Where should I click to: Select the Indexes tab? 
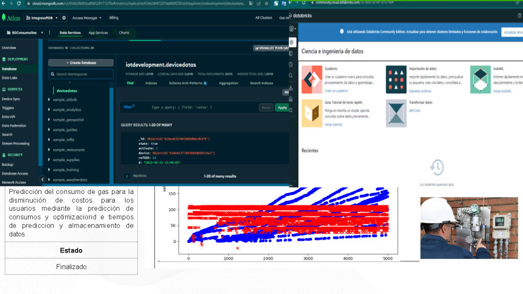tap(151, 83)
